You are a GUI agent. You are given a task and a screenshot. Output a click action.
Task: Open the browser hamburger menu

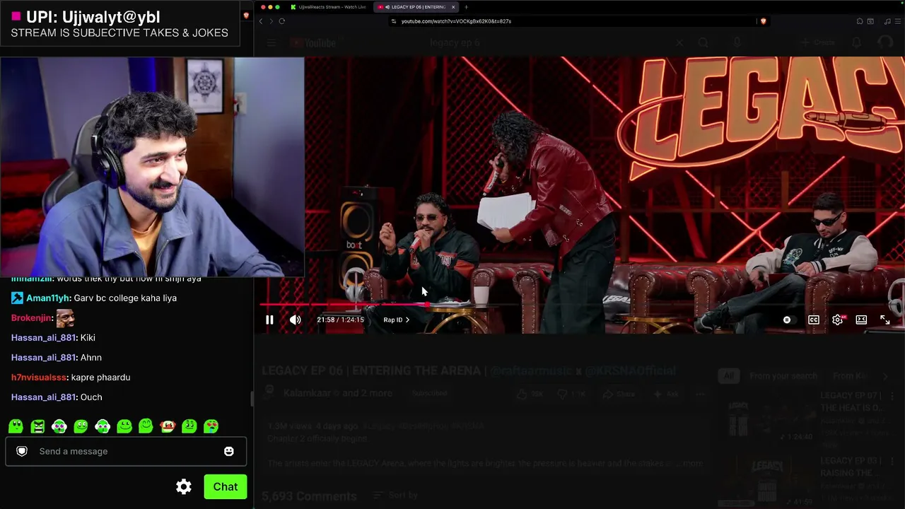(x=898, y=21)
